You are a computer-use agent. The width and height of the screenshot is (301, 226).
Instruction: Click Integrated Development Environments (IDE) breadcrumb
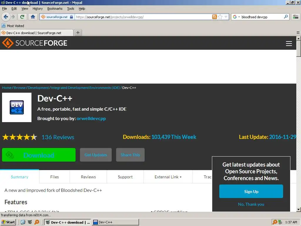pyautogui.click(x=86, y=88)
